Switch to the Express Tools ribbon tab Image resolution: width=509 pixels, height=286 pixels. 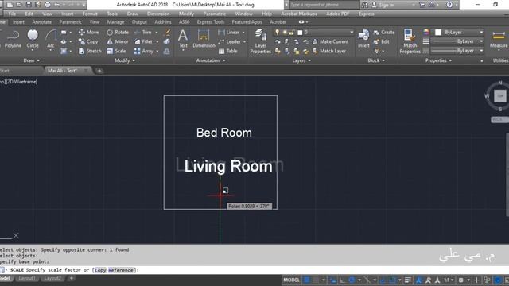210,21
